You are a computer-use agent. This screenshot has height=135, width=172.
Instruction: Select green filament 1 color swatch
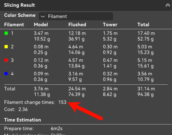(x=6, y=33)
